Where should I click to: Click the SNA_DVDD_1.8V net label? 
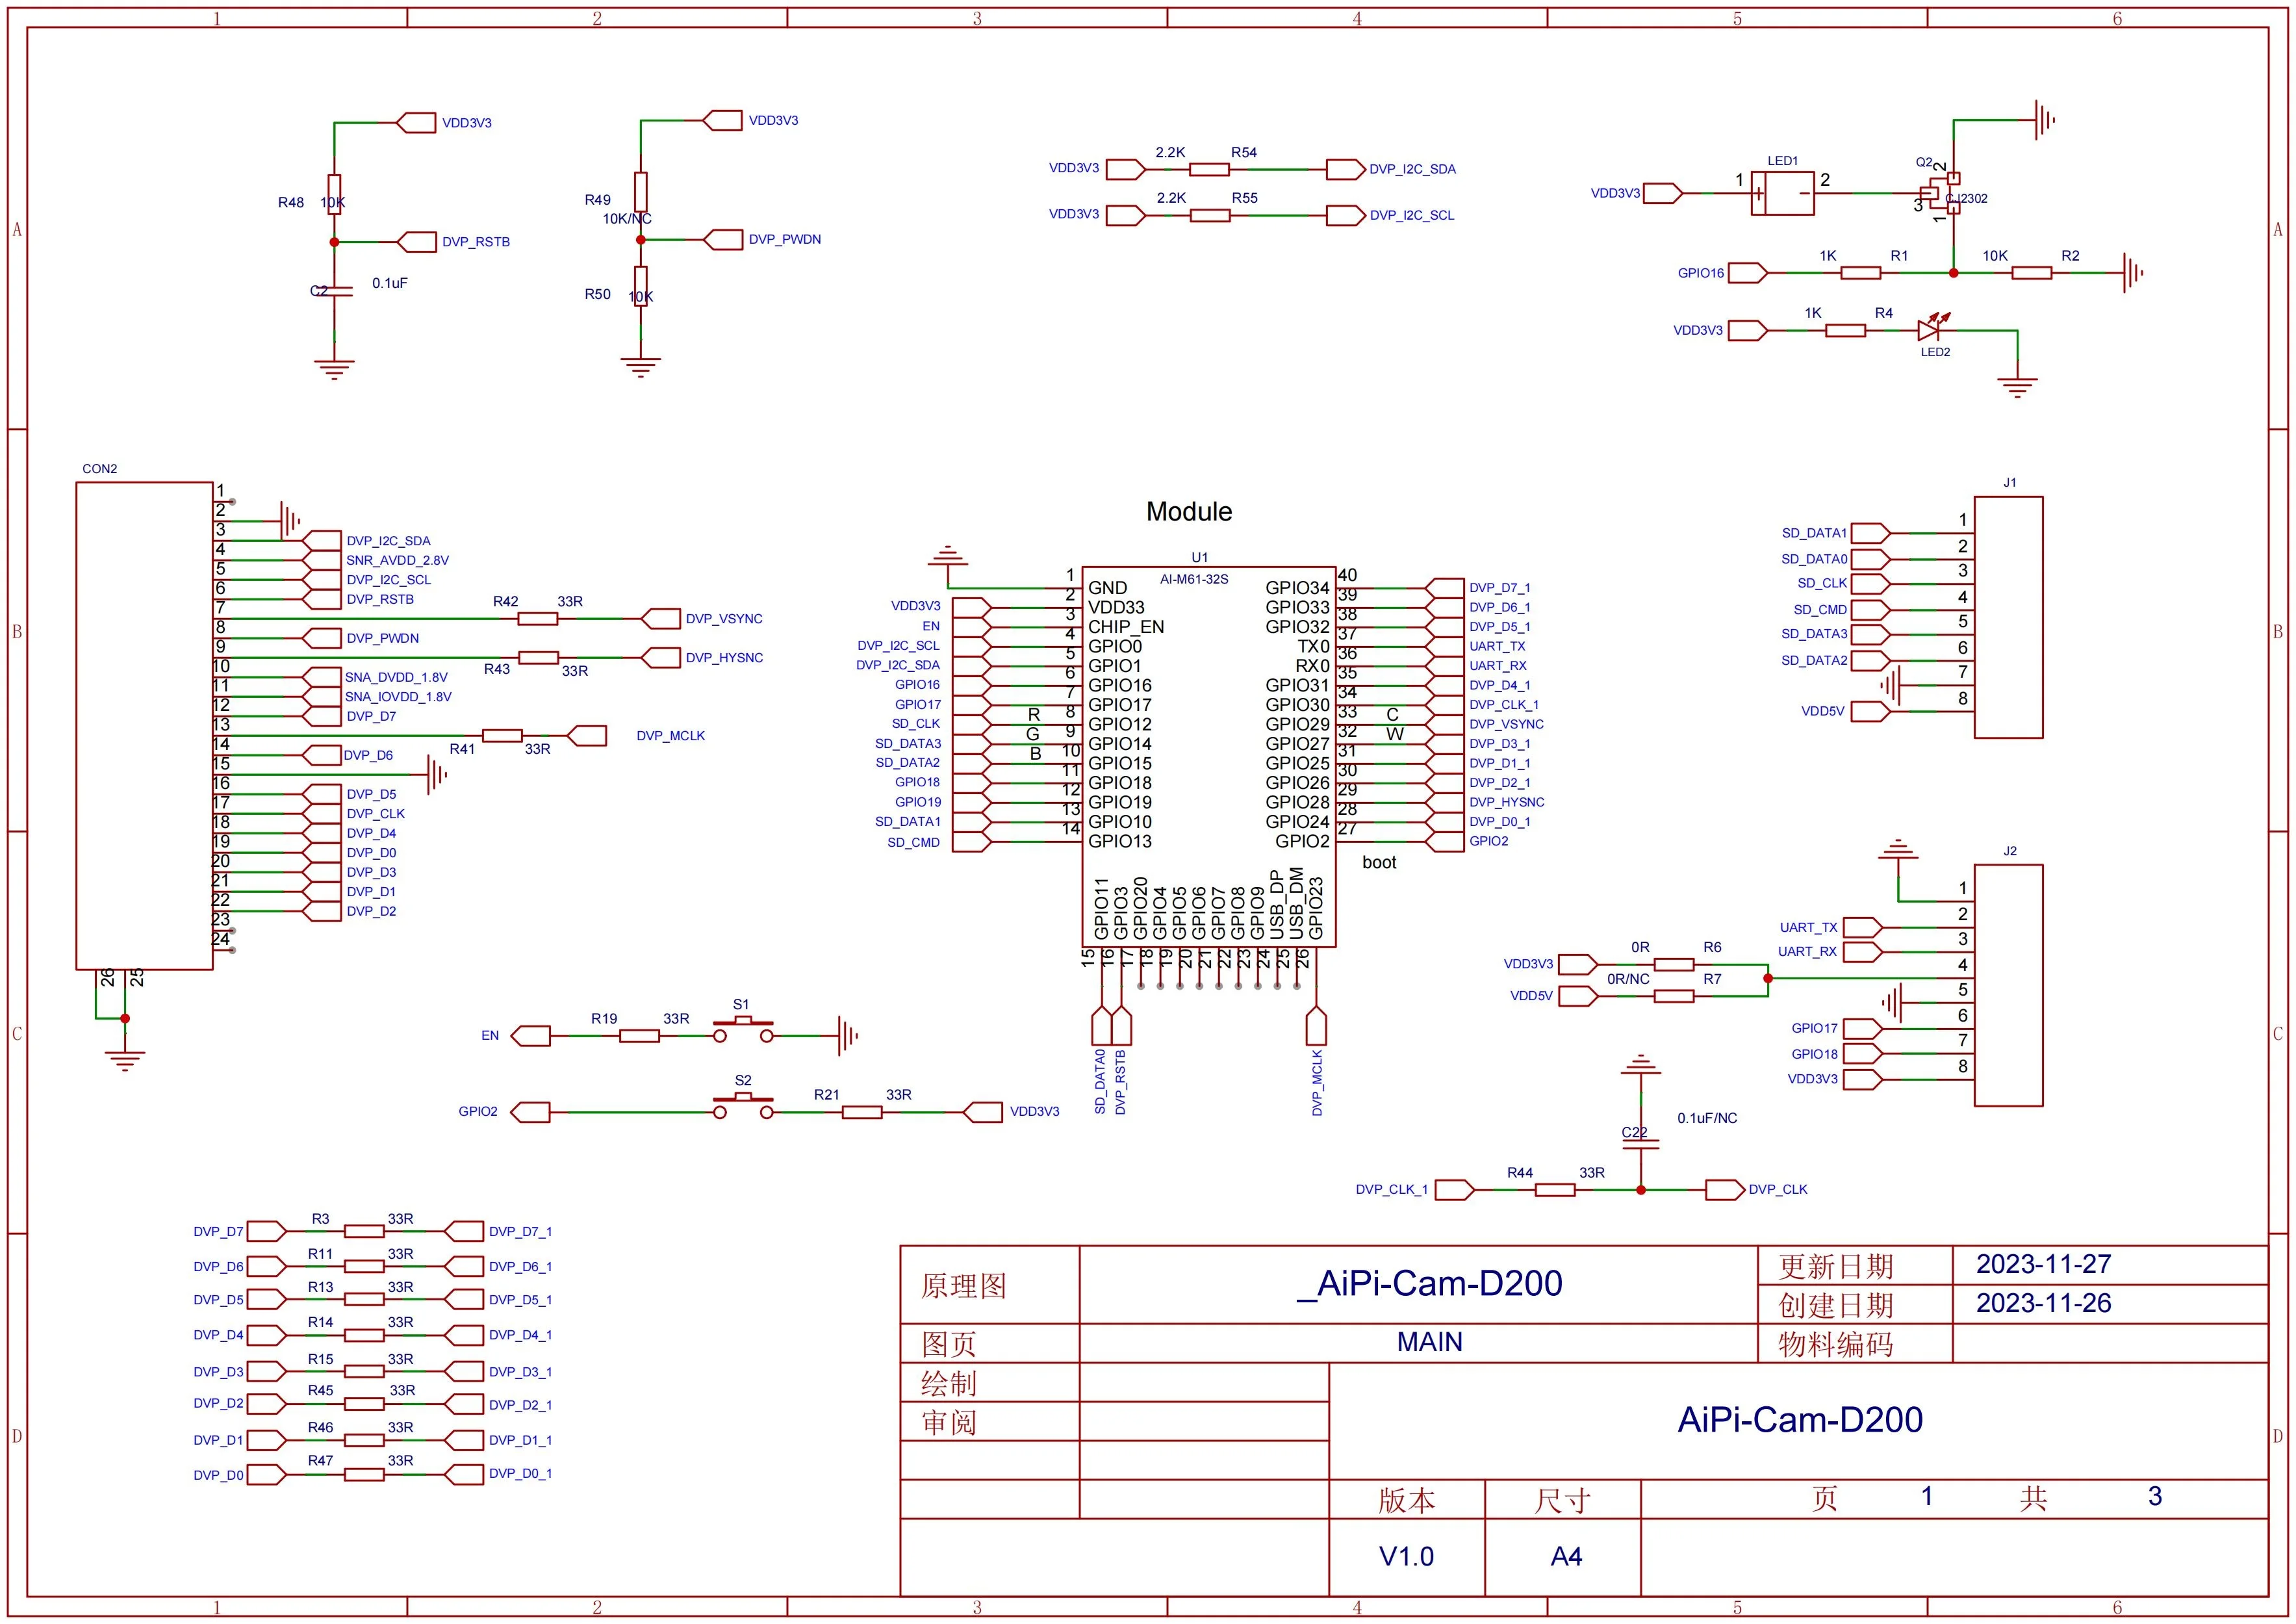point(396,677)
